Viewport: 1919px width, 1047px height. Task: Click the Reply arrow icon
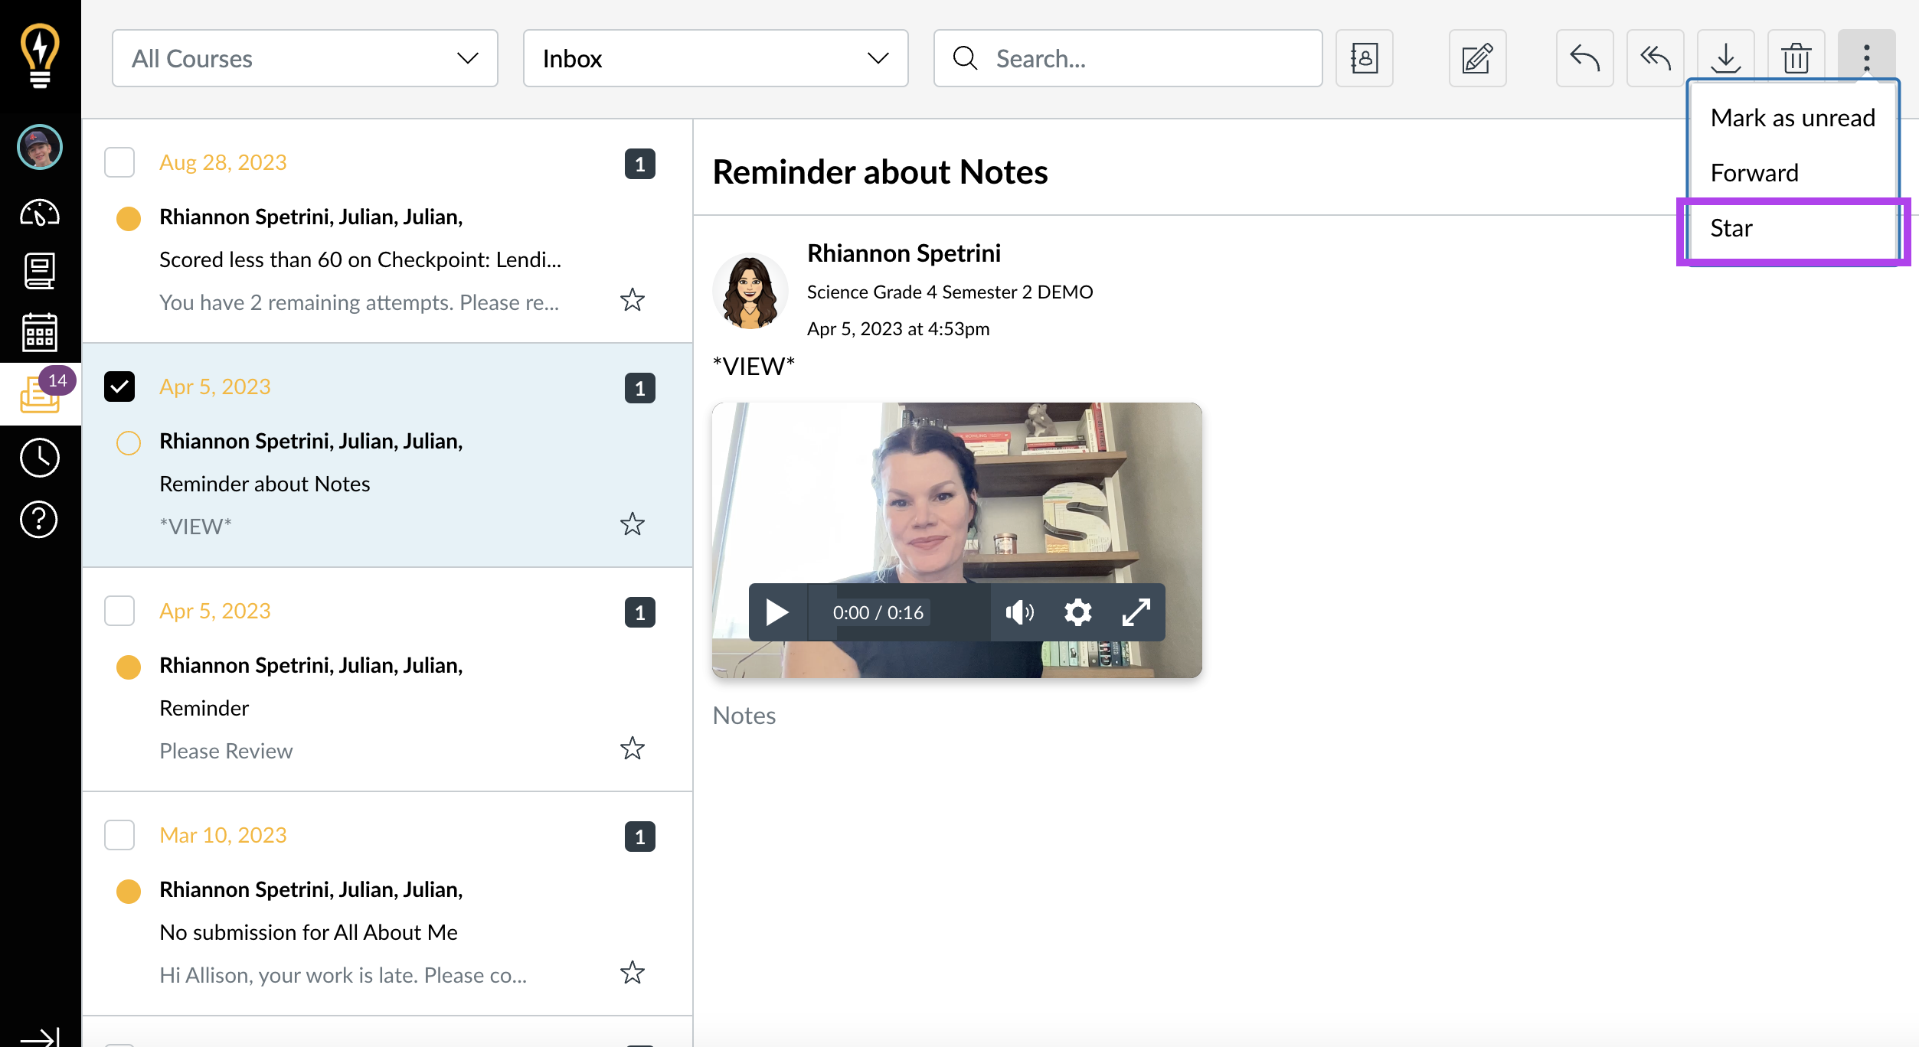coord(1584,58)
